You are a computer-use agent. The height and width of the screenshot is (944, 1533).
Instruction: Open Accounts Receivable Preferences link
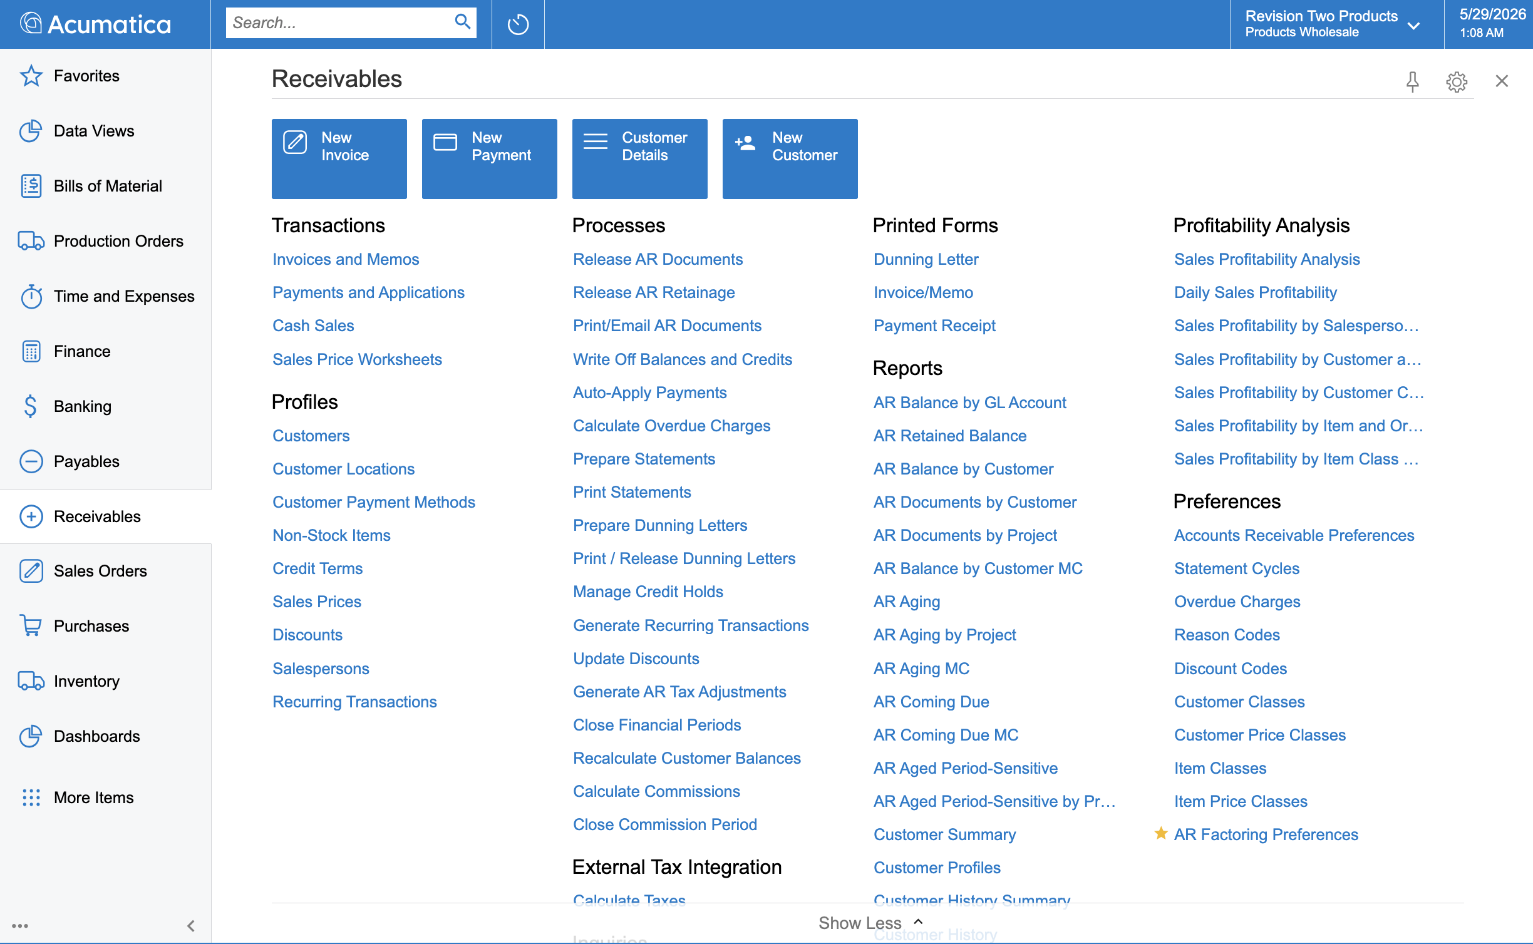point(1294,535)
